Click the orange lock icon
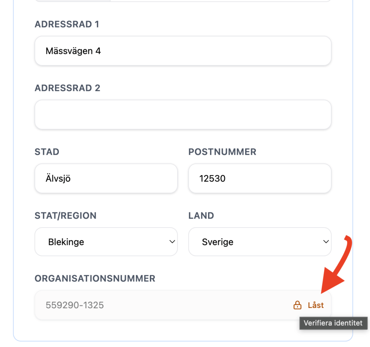Viewport: 370px width, 347px height. coord(297,305)
